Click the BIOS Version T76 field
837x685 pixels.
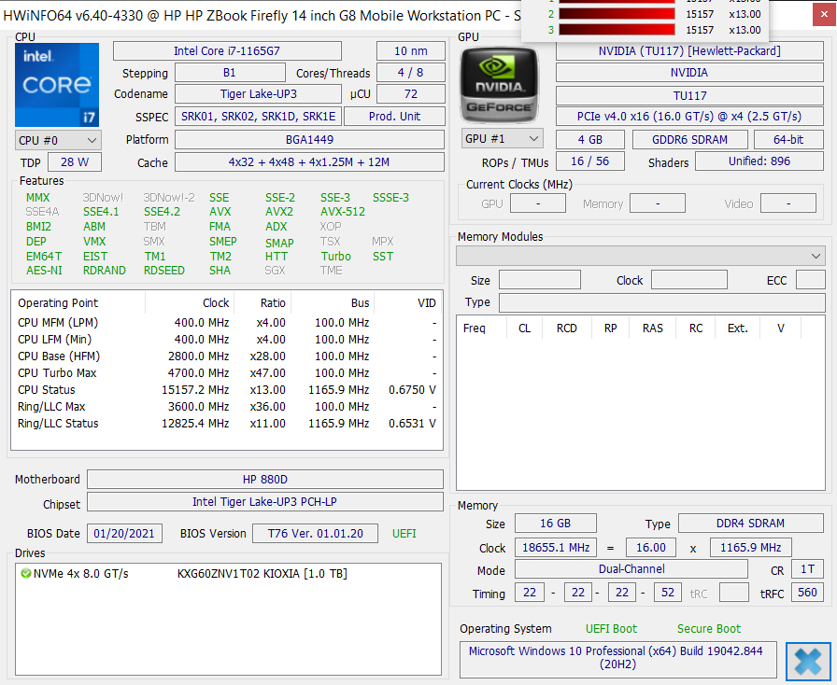pos(315,534)
